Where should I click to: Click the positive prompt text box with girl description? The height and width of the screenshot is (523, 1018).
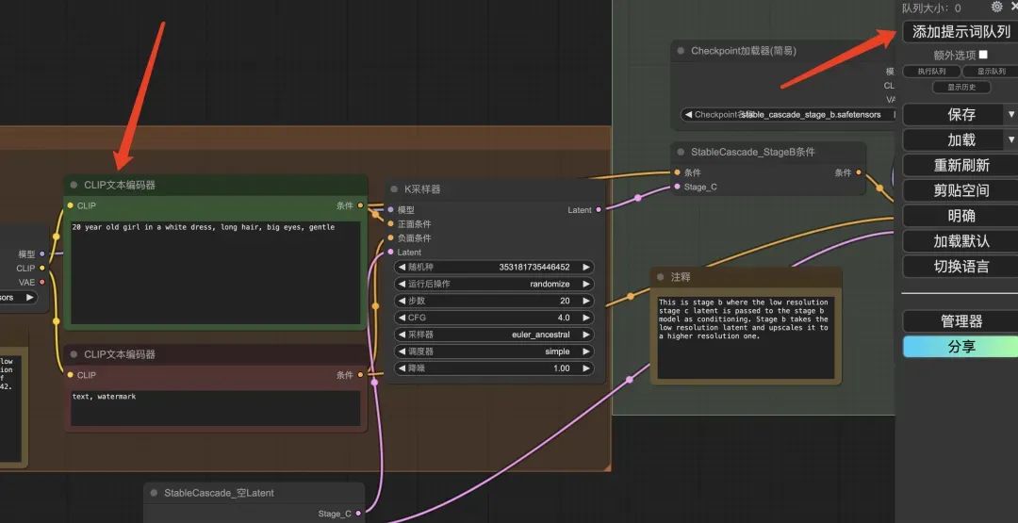tap(215, 271)
